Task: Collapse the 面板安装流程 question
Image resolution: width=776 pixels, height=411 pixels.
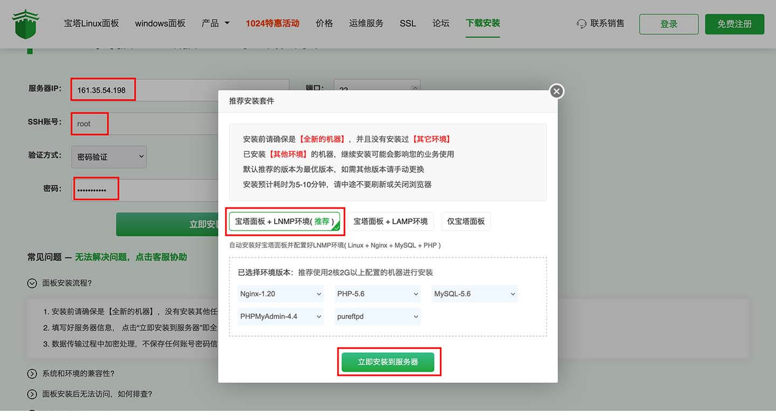Action: (x=60, y=283)
